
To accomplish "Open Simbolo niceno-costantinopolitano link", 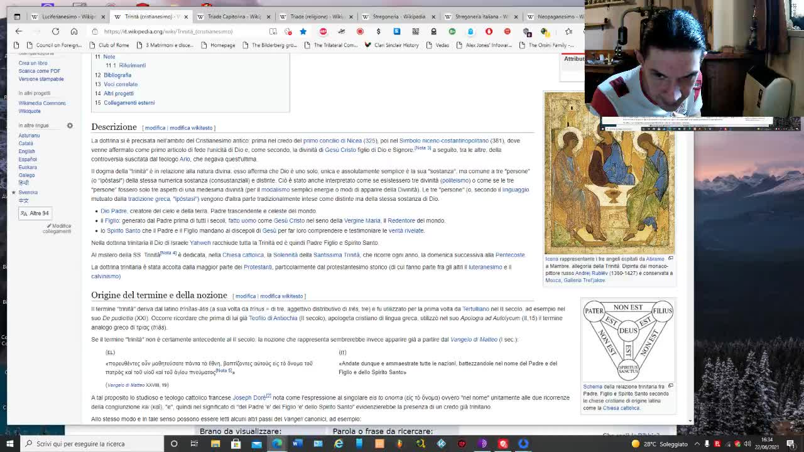I will click(443, 141).
